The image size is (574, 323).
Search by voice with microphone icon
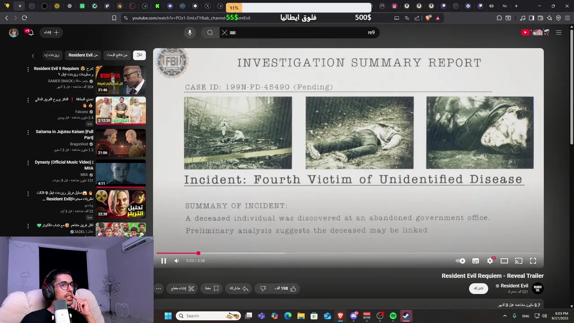pos(190,32)
